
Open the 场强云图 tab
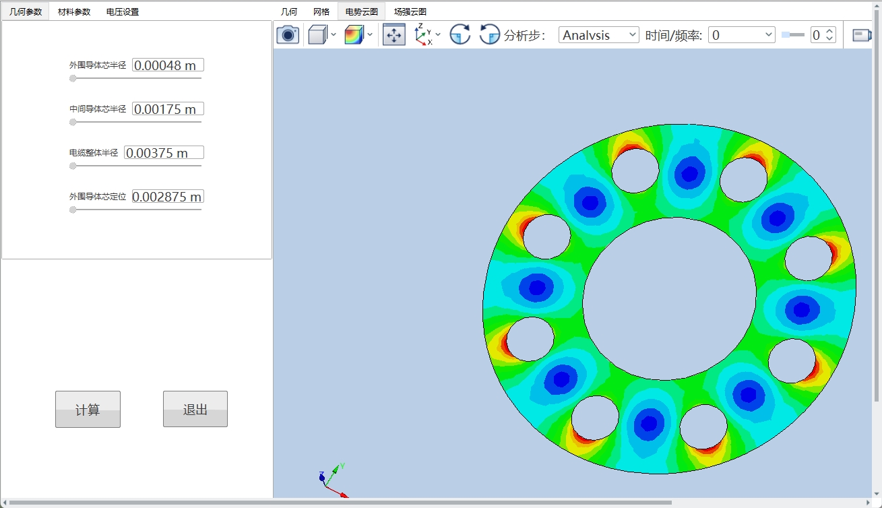(410, 11)
